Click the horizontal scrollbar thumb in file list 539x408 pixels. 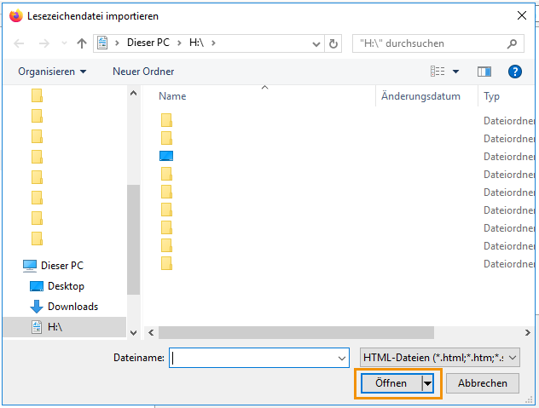point(296,332)
